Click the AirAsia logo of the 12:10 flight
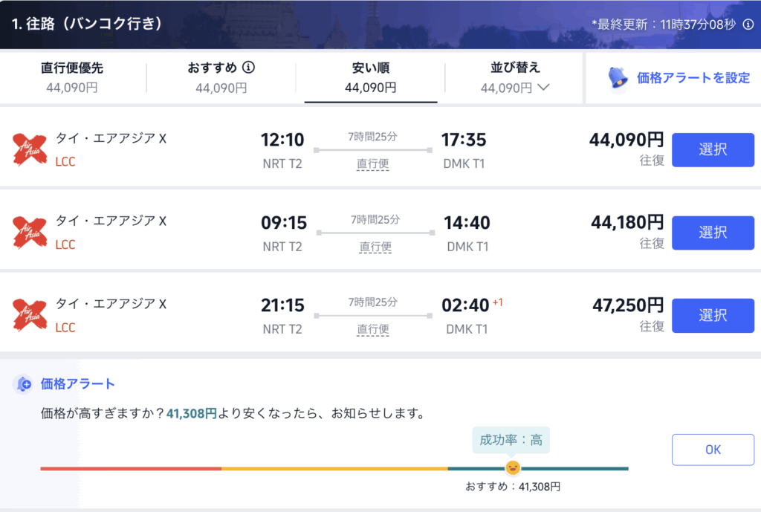 tap(30, 149)
